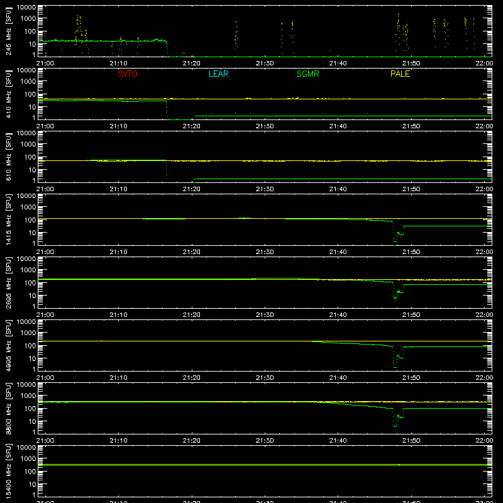The width and height of the screenshot is (503, 503).
Task: Select the 1415 MHz [SFU] axis title
Action: coord(8,219)
